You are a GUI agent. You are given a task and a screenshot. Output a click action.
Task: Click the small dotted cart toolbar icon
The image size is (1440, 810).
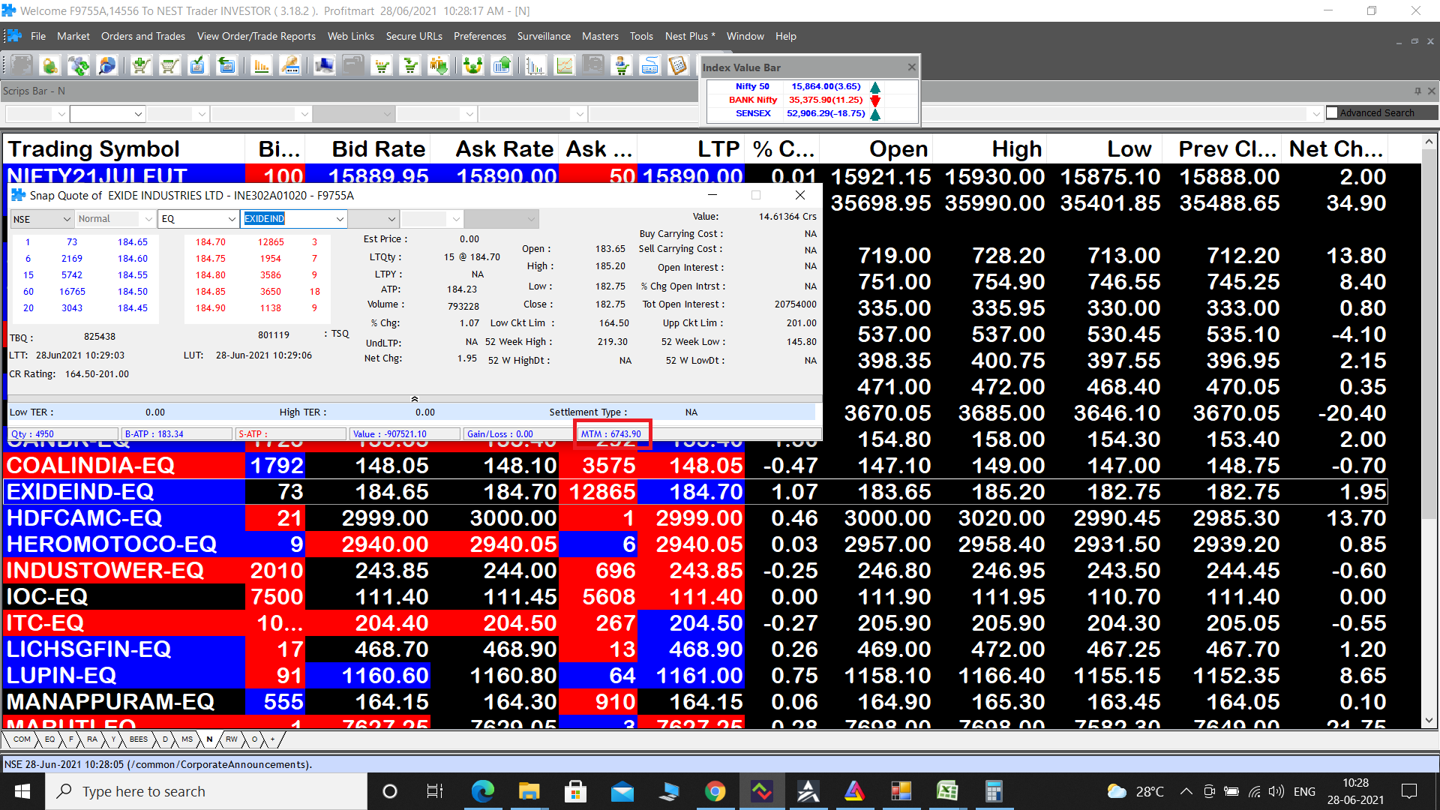(x=382, y=66)
